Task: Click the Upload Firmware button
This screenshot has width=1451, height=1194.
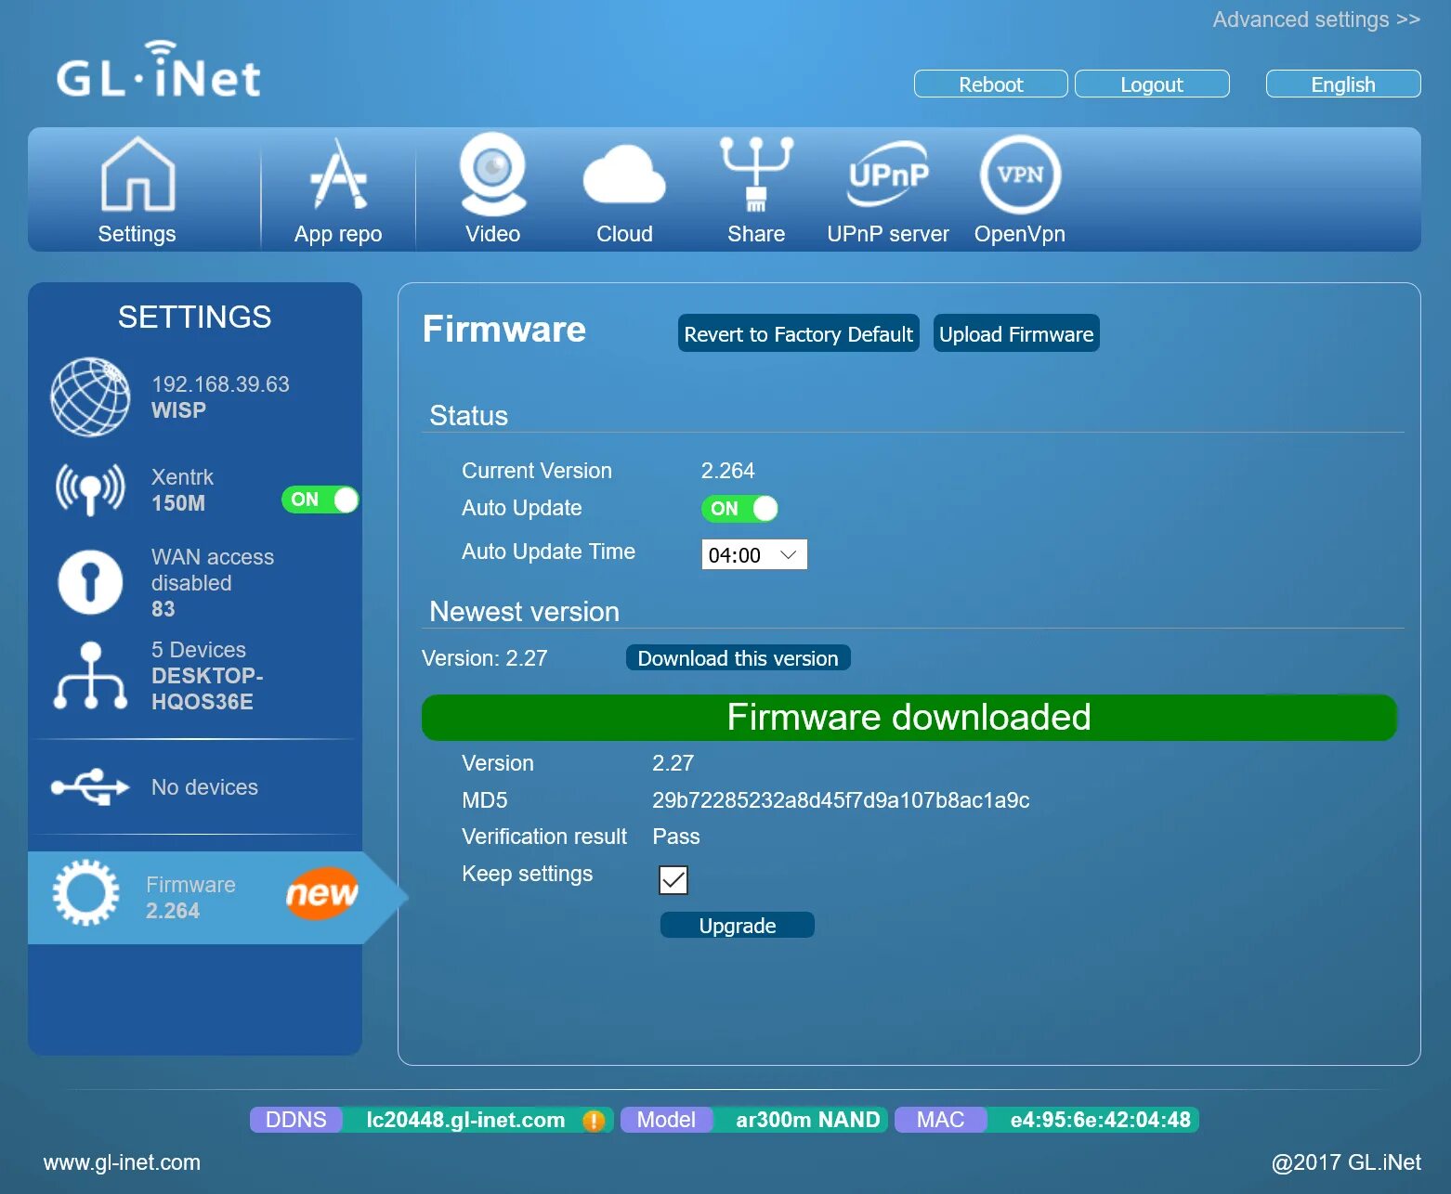Action: click(x=1016, y=333)
